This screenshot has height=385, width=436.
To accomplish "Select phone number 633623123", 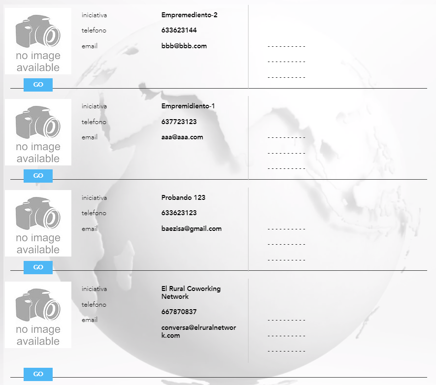I will pyautogui.click(x=179, y=213).
